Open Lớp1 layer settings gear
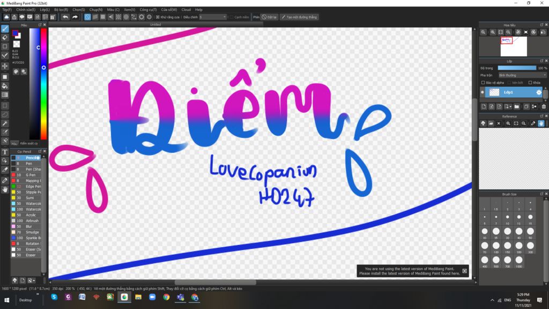The width and height of the screenshot is (549, 309). (538, 92)
